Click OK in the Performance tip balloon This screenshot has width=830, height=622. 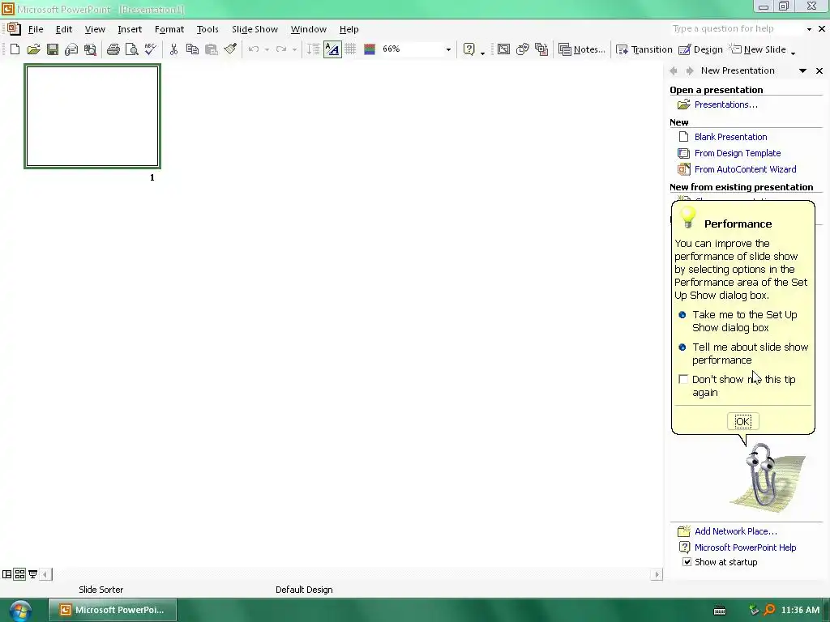coord(742,421)
